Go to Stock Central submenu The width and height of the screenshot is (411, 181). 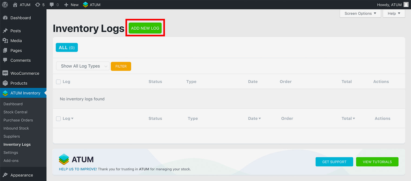click(15, 112)
